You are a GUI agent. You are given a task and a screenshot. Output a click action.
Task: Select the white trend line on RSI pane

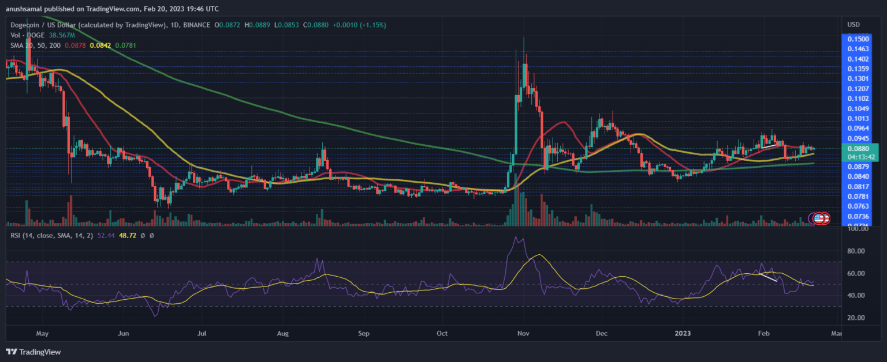[768, 277]
